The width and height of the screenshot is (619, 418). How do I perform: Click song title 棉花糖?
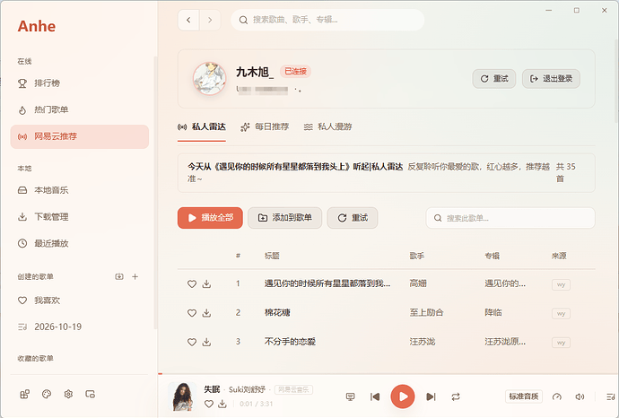pos(277,313)
